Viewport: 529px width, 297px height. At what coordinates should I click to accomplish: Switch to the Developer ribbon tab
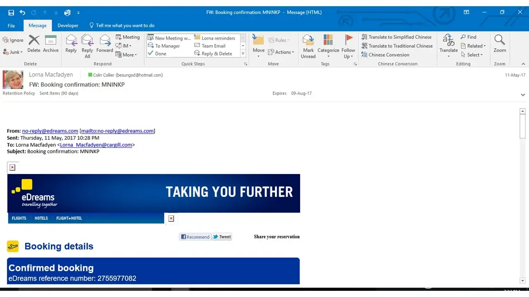click(x=68, y=26)
